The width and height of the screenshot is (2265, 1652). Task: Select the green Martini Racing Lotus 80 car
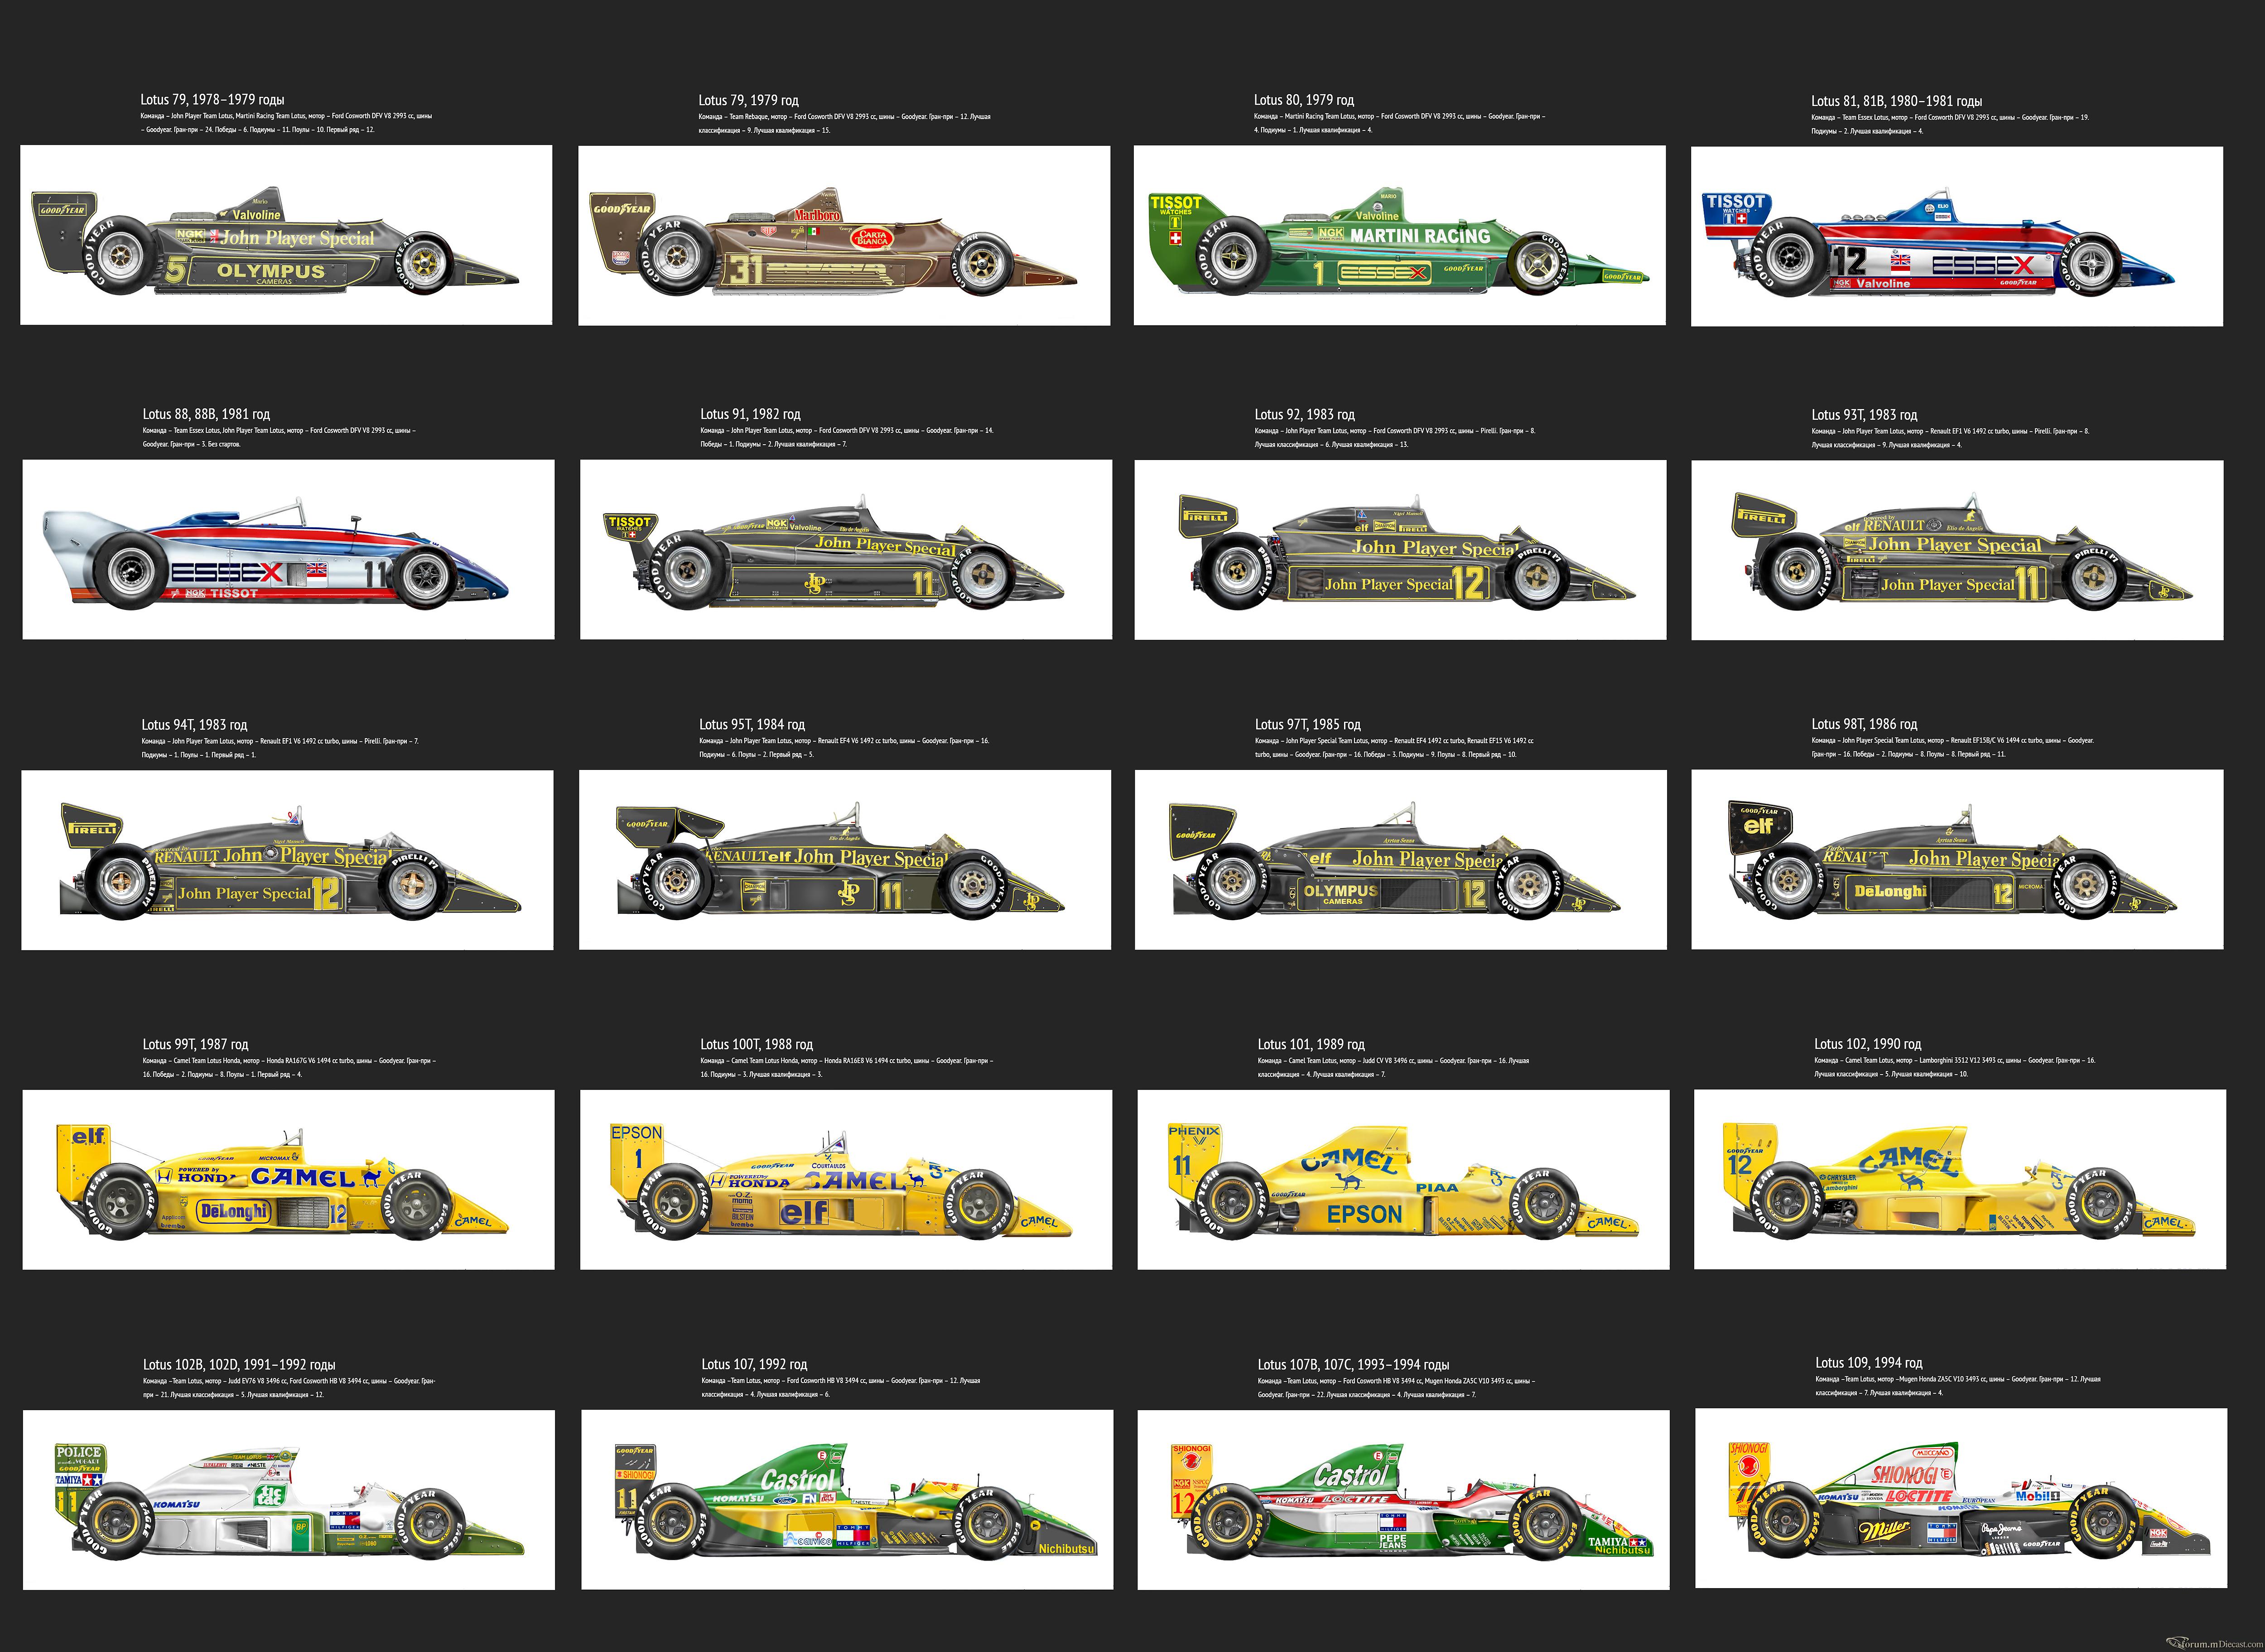[1400, 236]
